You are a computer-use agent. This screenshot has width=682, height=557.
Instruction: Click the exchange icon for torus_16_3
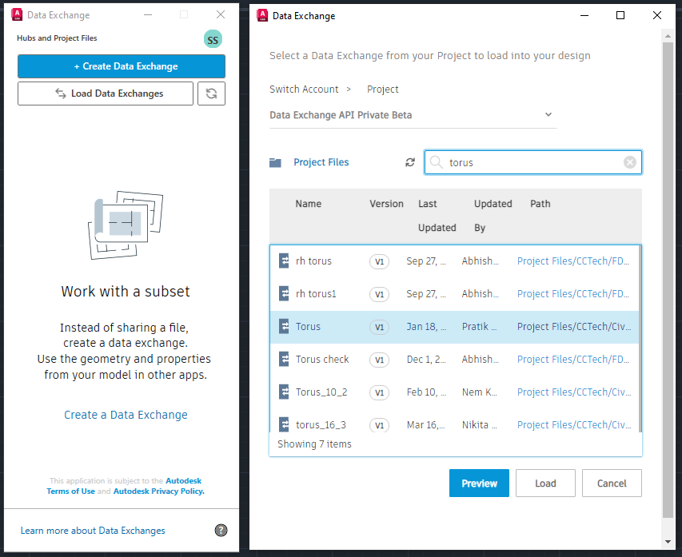pyautogui.click(x=284, y=424)
